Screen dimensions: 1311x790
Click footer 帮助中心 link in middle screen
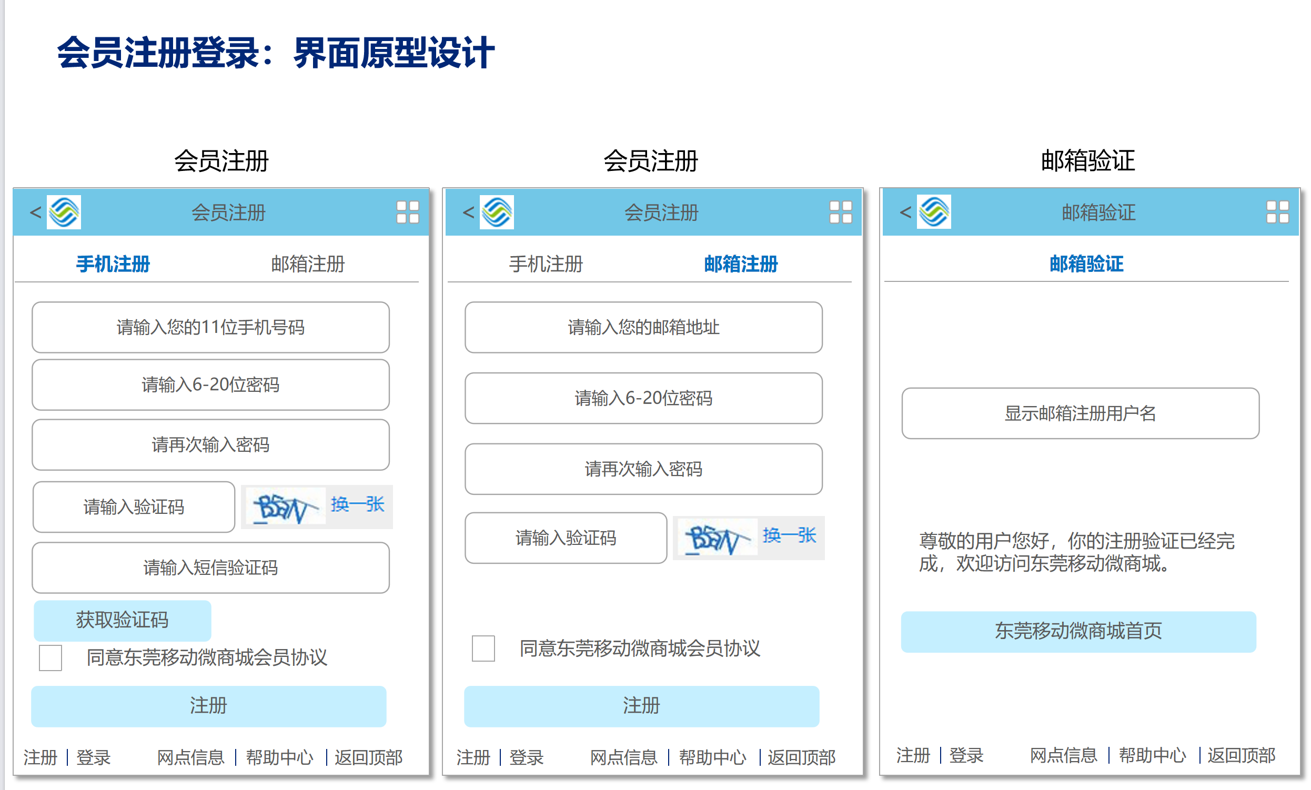pyautogui.click(x=713, y=757)
